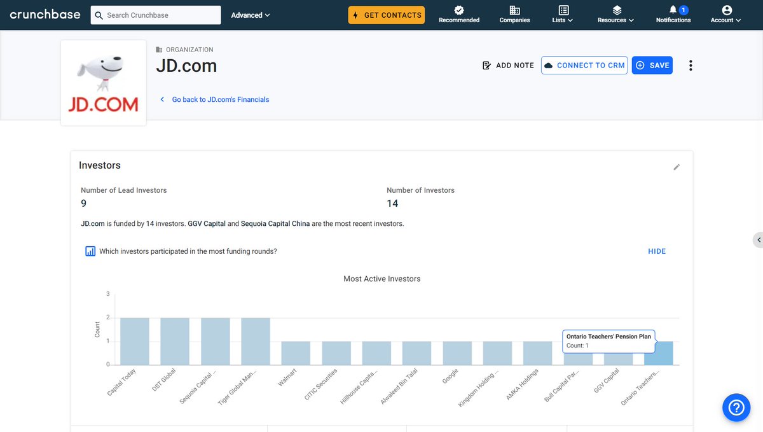
Task: Click the Hillhouse Capital bar
Action: tap(376, 353)
